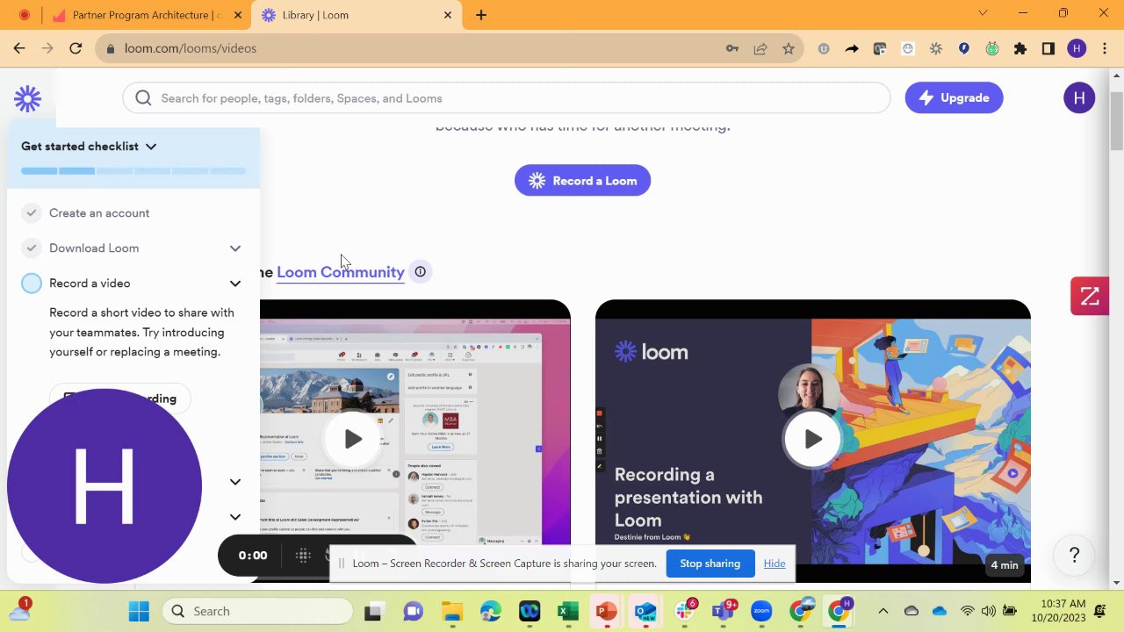Click the red Zight side tab icon

1090,297
